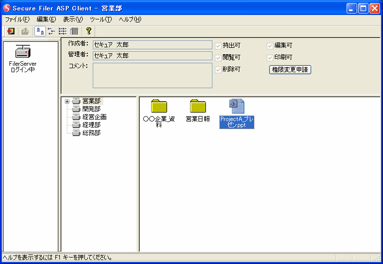This screenshot has height=264, width=383.
Task: Click the red login/exit door toolbar icon
Action: click(11, 31)
